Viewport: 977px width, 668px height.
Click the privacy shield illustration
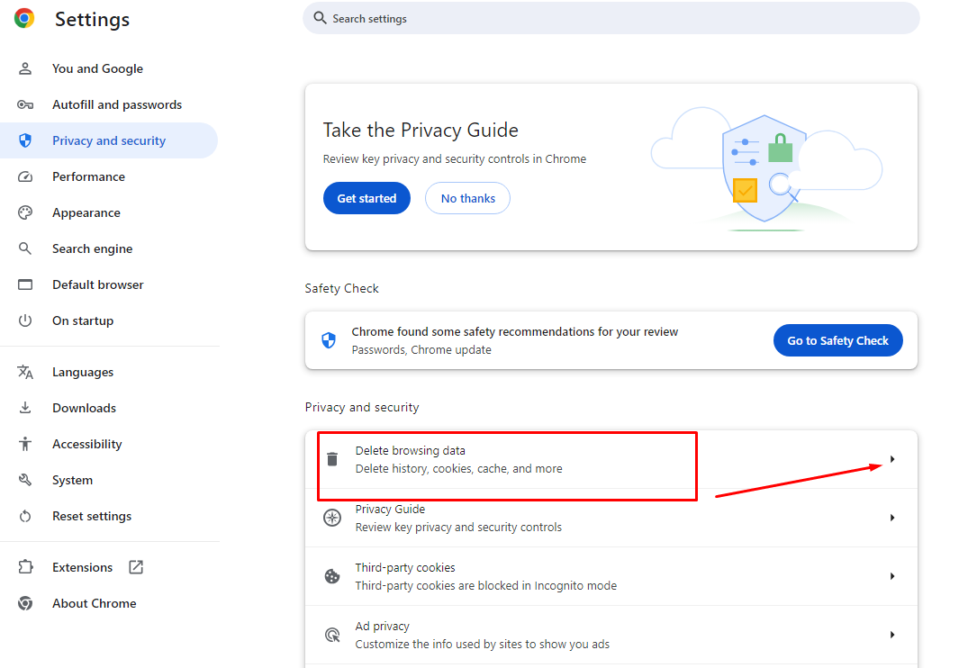point(766,168)
